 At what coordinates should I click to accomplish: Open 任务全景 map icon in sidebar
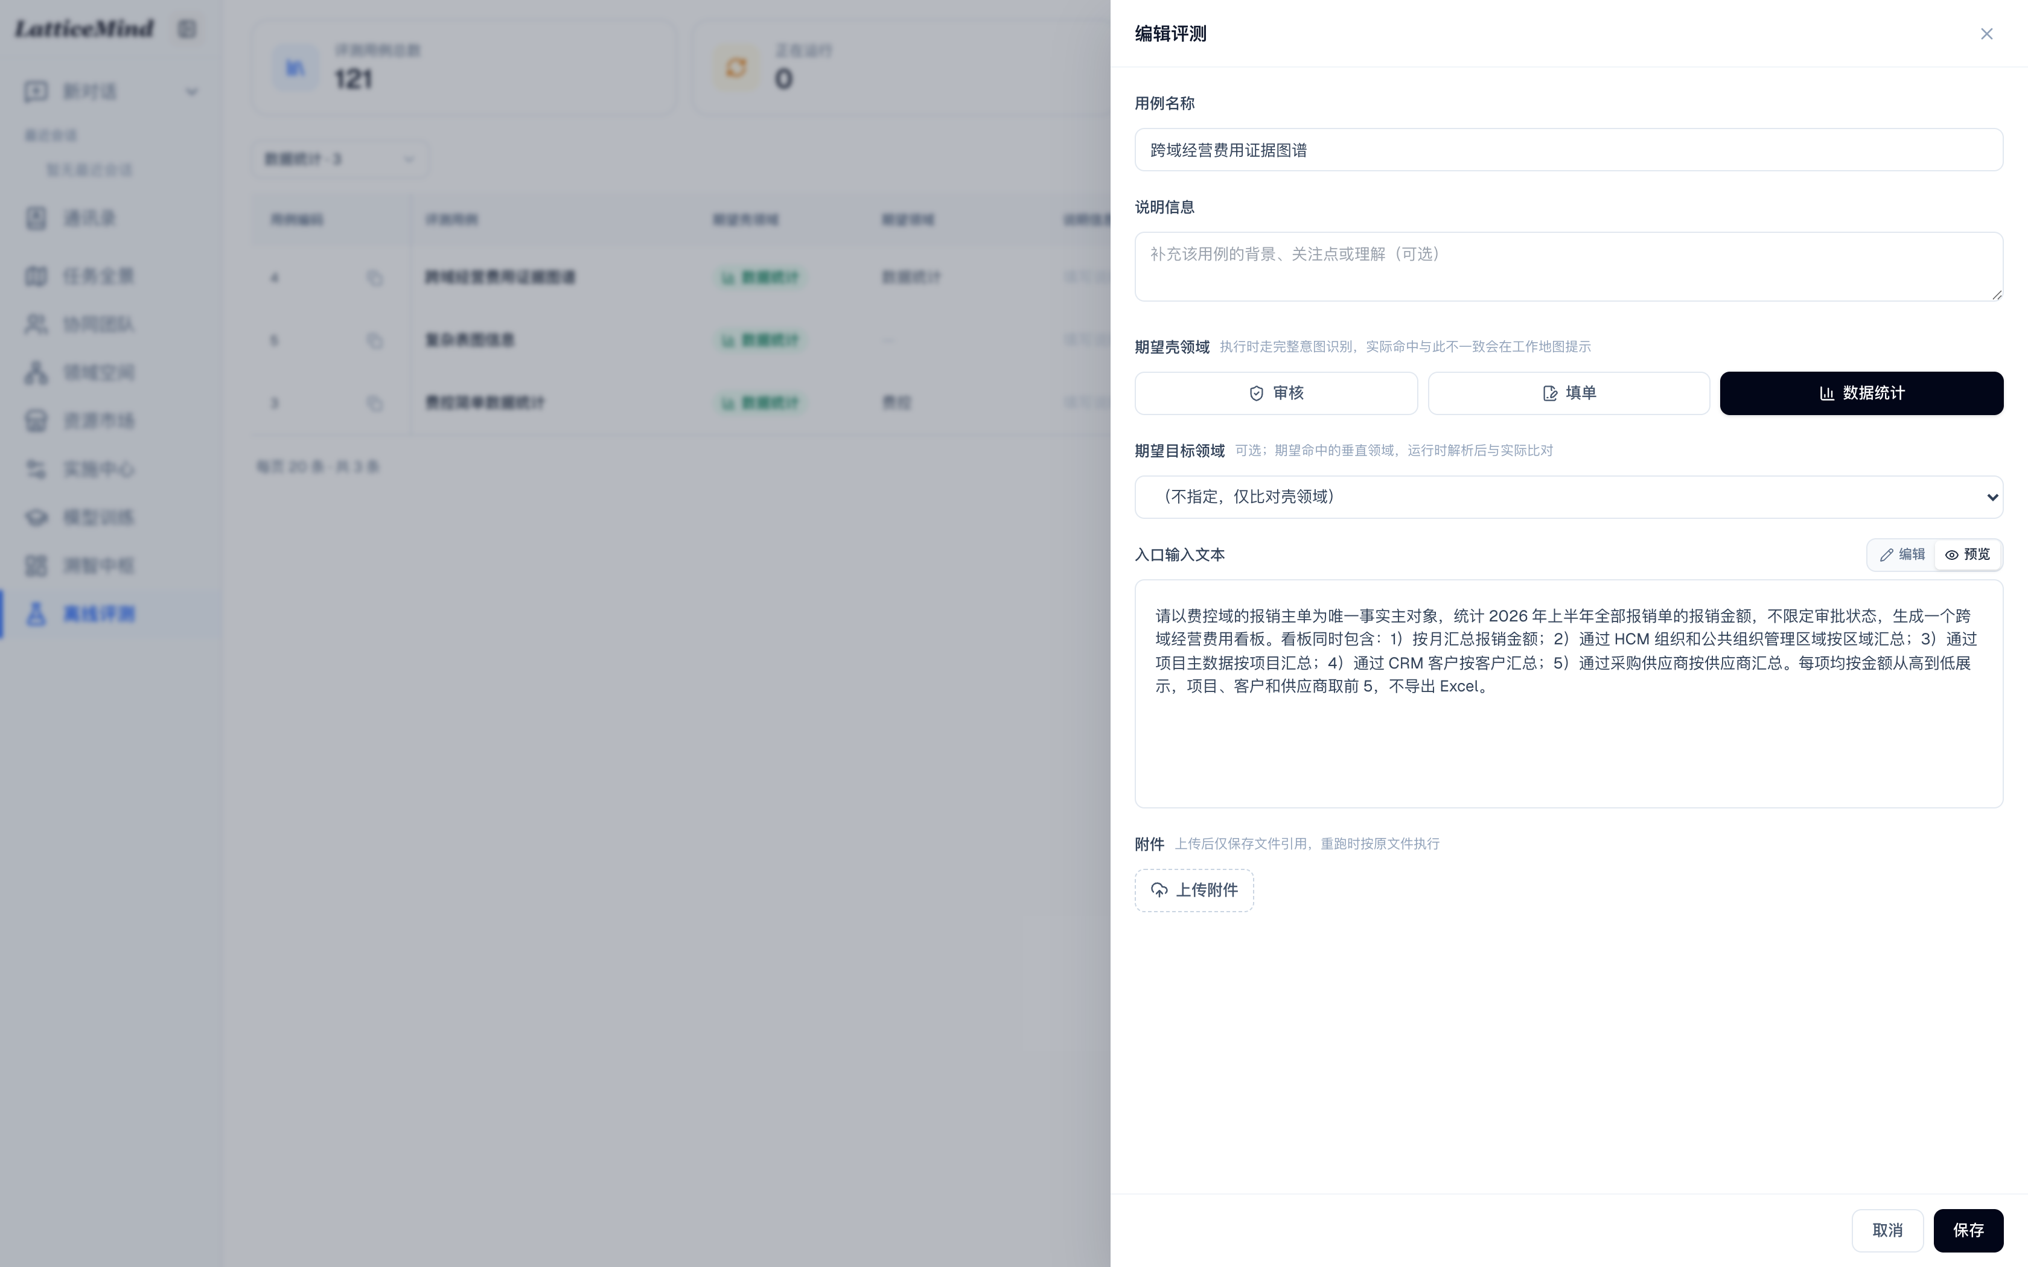36,276
